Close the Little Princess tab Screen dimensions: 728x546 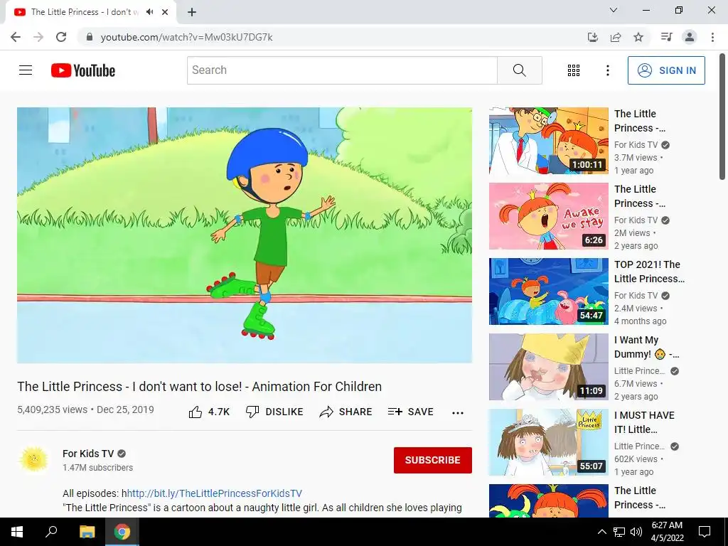click(165, 12)
